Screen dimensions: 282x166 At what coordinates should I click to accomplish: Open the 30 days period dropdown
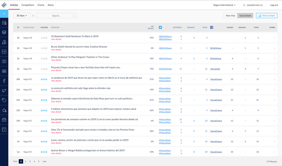pos(22,16)
